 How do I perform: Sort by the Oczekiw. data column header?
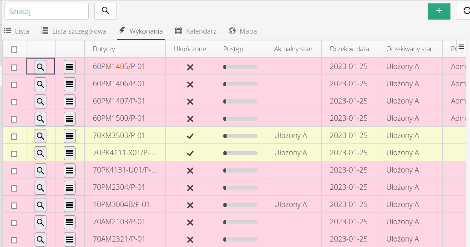click(x=349, y=49)
